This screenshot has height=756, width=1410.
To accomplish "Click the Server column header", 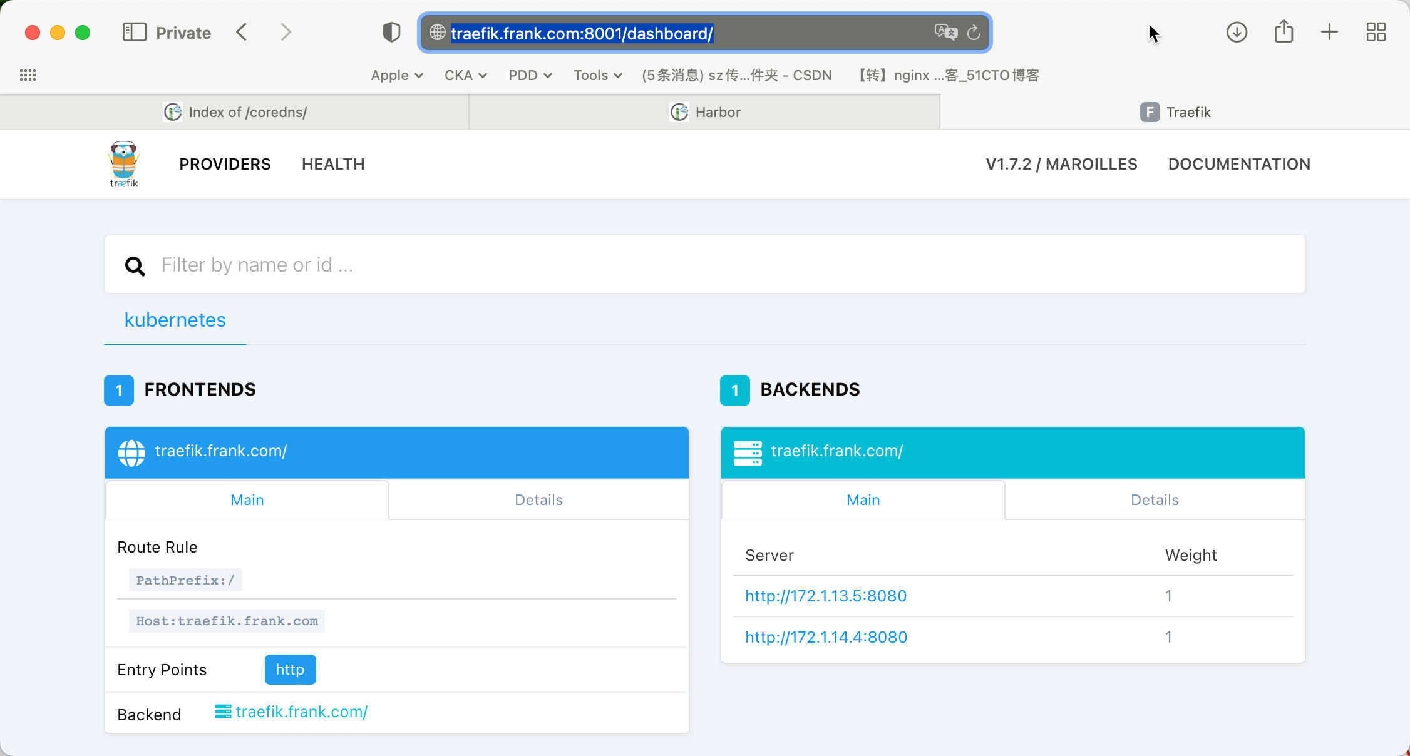I will point(769,555).
